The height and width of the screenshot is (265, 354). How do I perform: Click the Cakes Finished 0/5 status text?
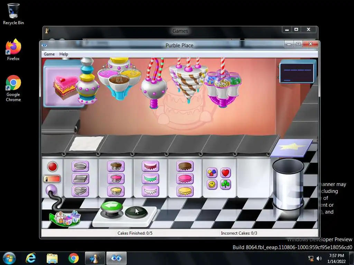click(x=135, y=233)
